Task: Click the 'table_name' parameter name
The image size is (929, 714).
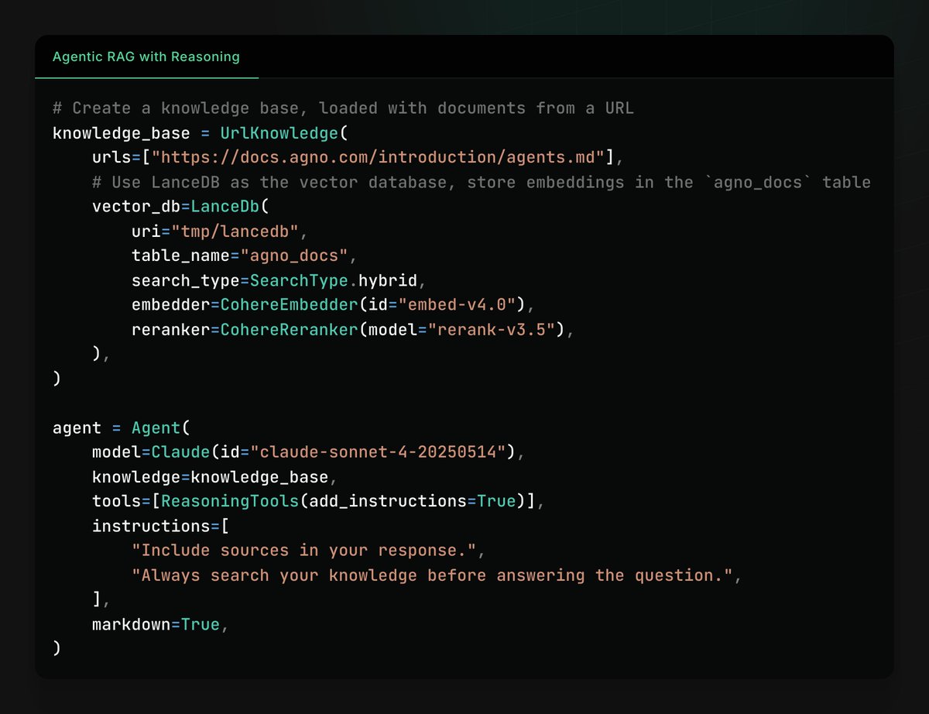Action: pyautogui.click(x=180, y=256)
